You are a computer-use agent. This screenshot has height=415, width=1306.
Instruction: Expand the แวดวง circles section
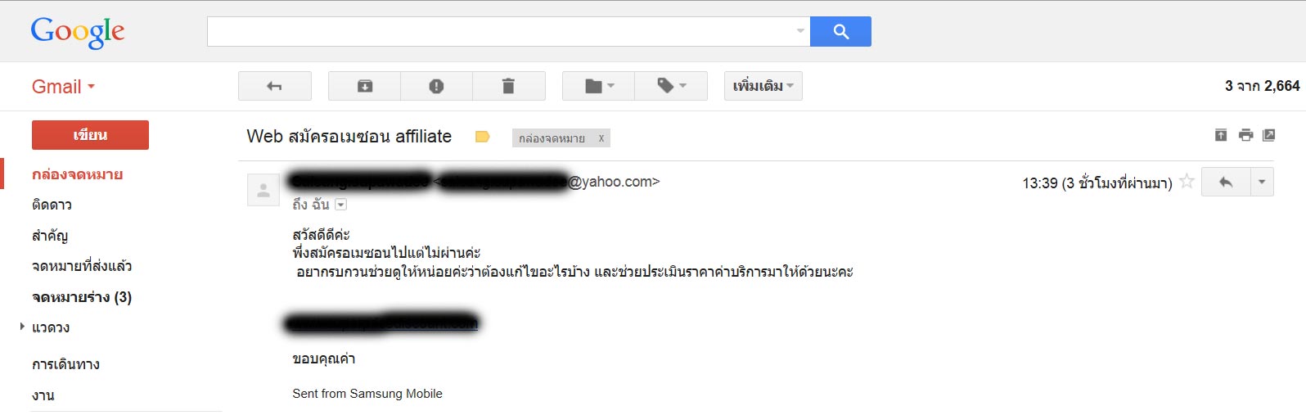[22, 327]
